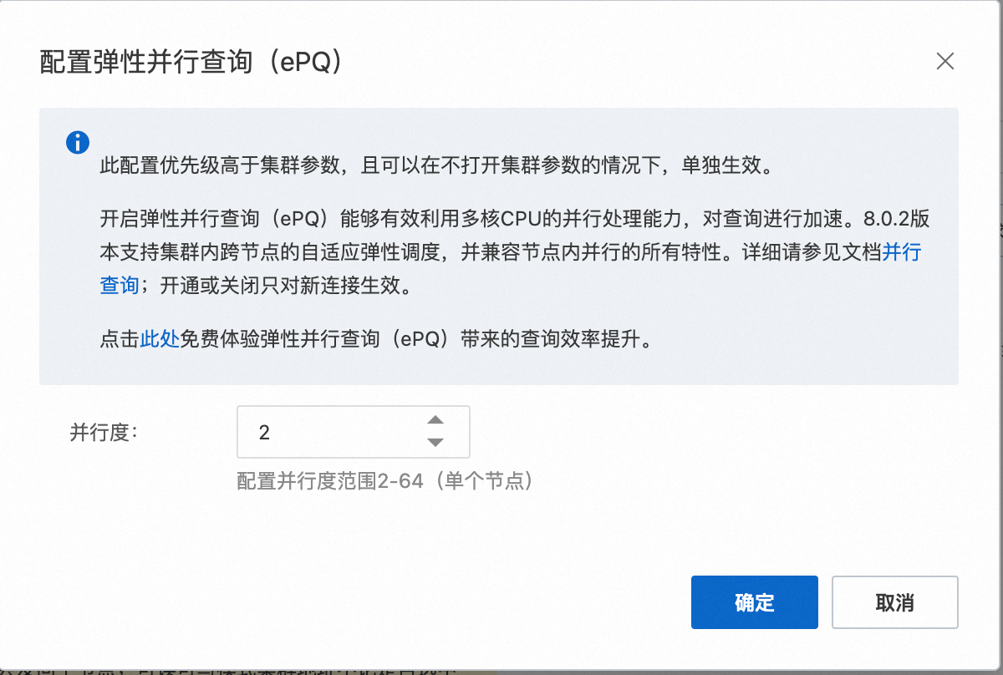Click the blue info icon in the notice

(78, 142)
